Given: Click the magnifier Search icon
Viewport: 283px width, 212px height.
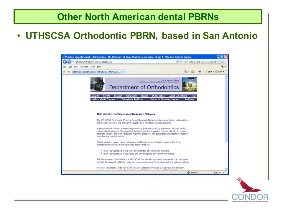Looking at the screenshot, I should tap(223, 62).
